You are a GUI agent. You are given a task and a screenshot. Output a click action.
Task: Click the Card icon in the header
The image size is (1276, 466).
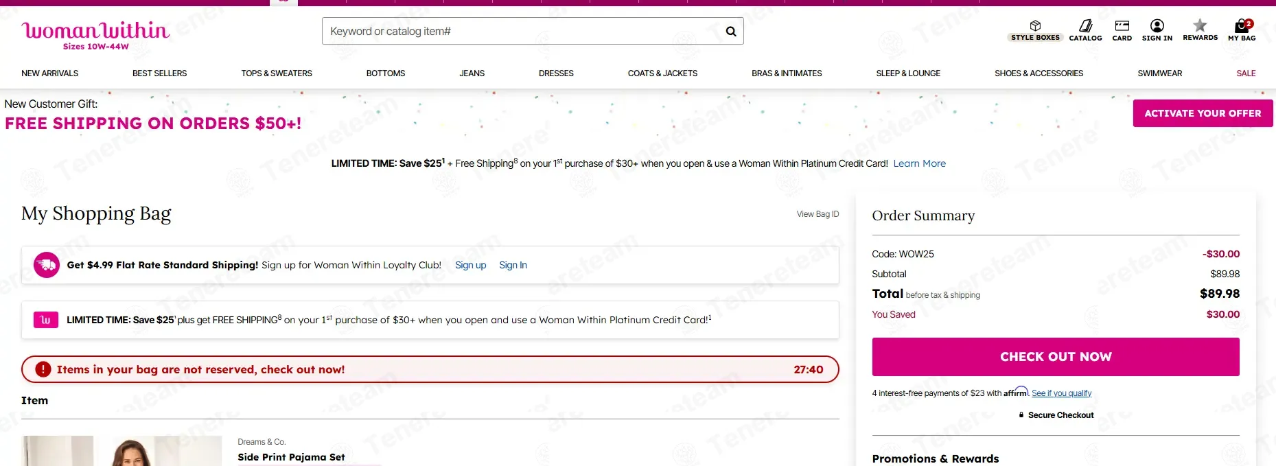1122,31
